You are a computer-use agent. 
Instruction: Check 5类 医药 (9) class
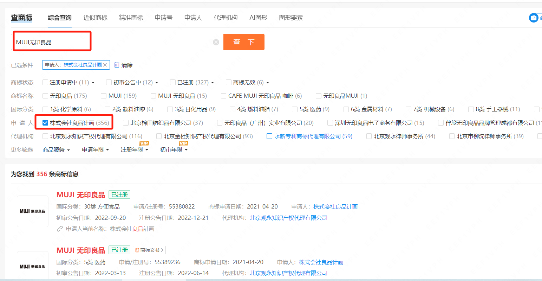coord(295,109)
